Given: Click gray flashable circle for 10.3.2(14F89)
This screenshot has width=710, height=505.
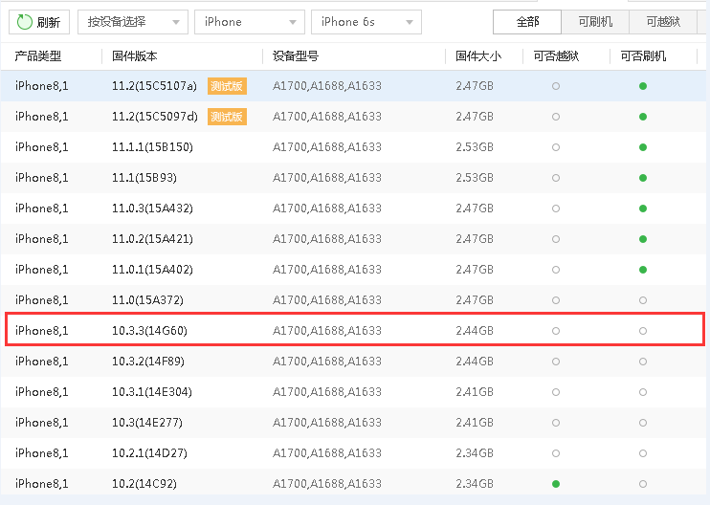Looking at the screenshot, I should click(x=643, y=362).
